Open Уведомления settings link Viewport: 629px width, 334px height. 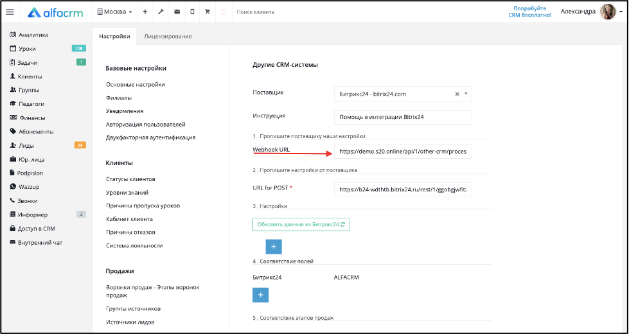[x=125, y=110]
